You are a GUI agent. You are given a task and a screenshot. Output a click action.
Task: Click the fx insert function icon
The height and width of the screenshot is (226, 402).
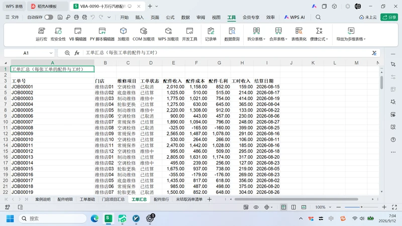tap(77, 53)
